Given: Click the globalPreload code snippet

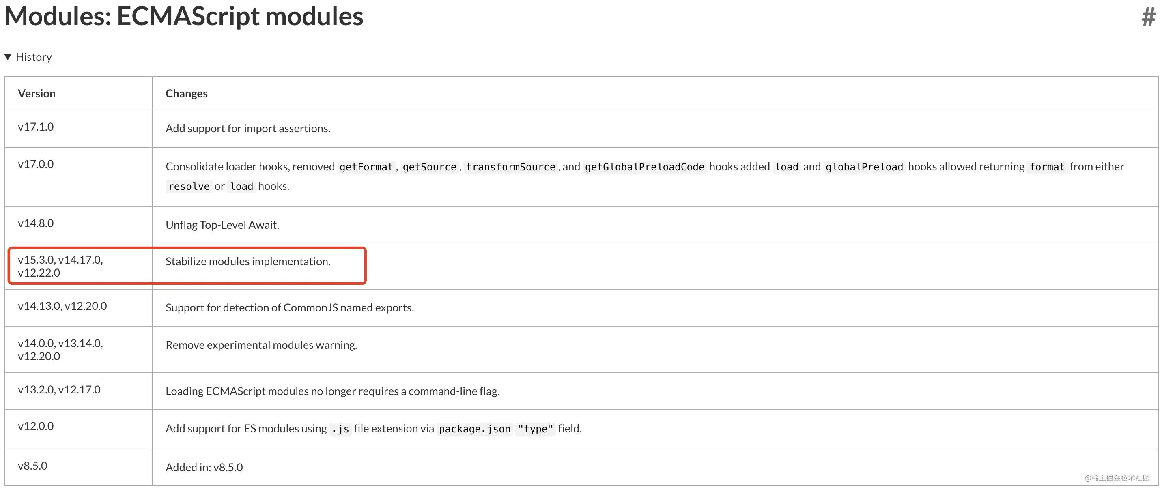Looking at the screenshot, I should tap(864, 167).
